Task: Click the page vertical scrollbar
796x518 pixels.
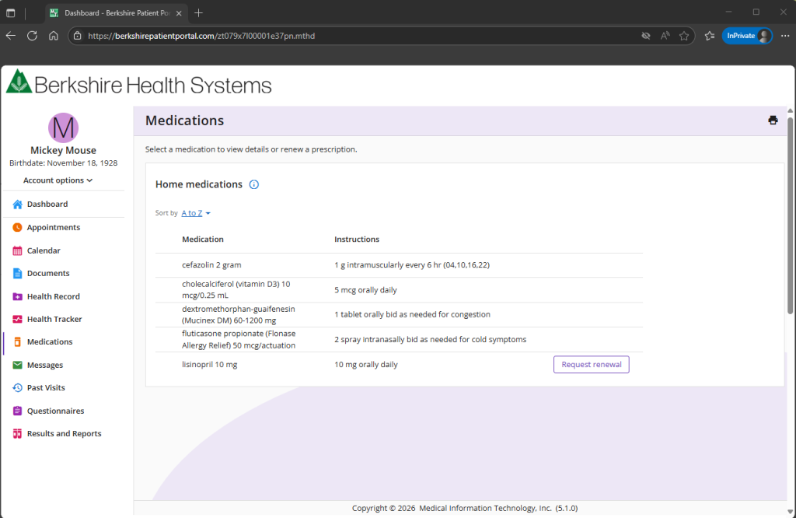Action: (x=791, y=218)
